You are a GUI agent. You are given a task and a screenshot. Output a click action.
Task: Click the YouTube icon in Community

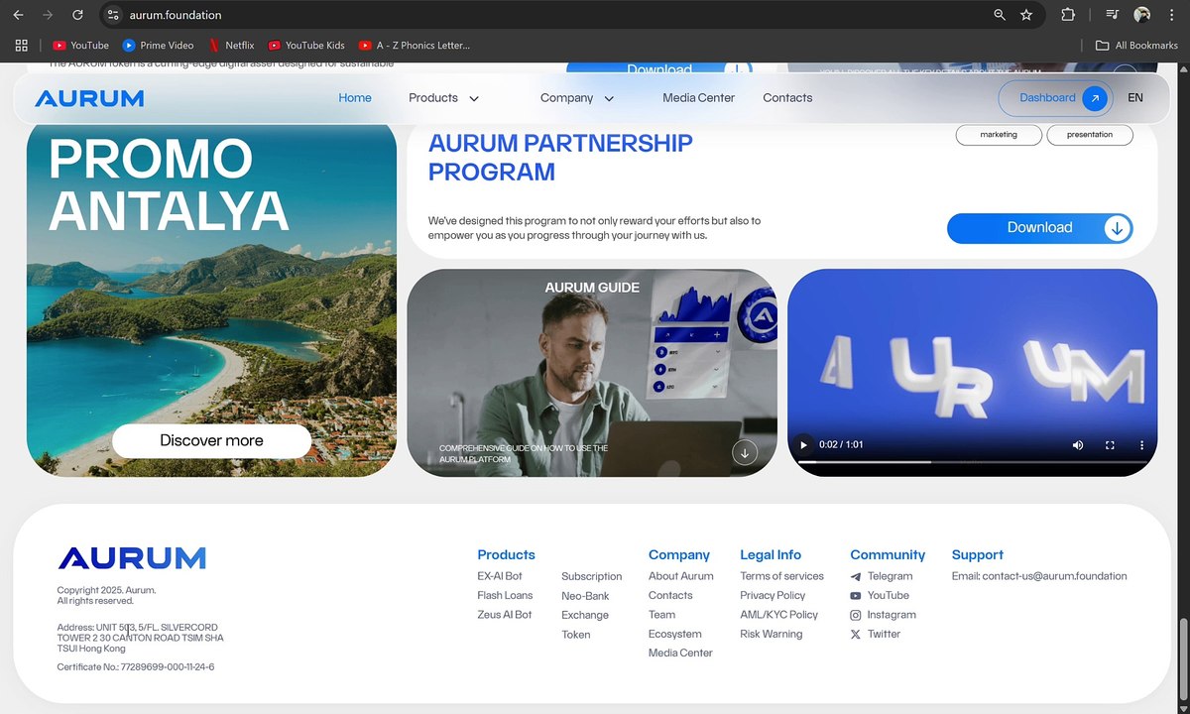pyautogui.click(x=856, y=596)
